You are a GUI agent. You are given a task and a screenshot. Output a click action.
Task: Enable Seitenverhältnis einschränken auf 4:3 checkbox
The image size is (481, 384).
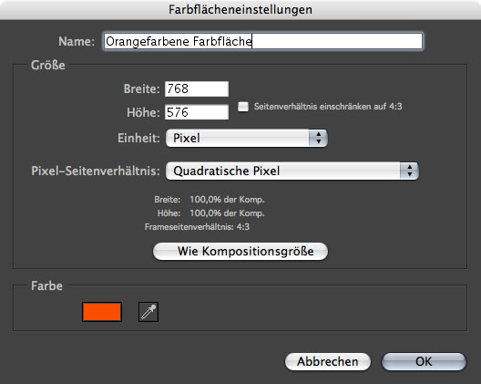(243, 107)
